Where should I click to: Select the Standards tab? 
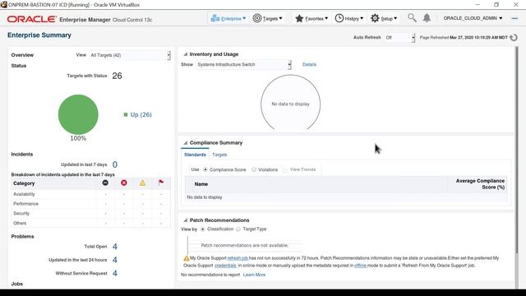point(195,155)
